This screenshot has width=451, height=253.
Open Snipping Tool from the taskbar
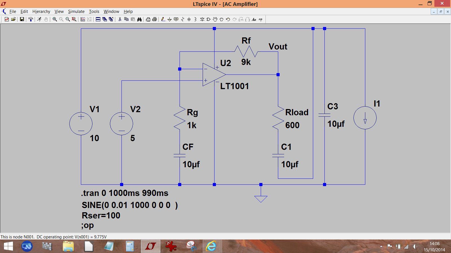pyautogui.click(x=191, y=247)
